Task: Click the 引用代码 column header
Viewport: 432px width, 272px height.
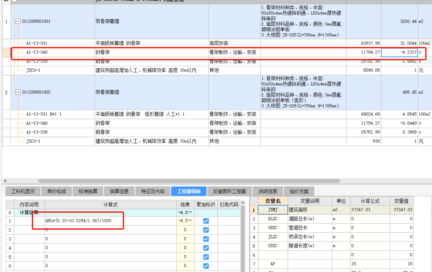Action: point(229,204)
